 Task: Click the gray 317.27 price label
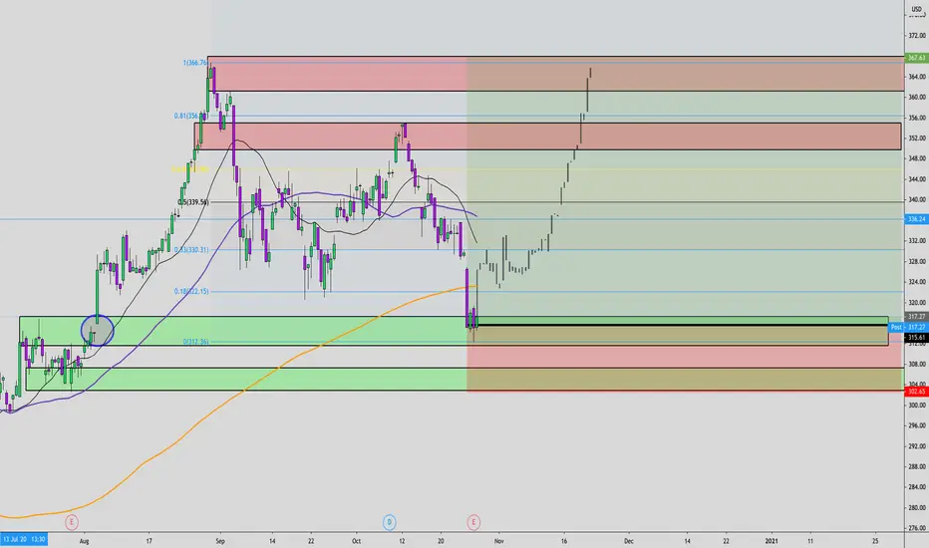(x=917, y=317)
